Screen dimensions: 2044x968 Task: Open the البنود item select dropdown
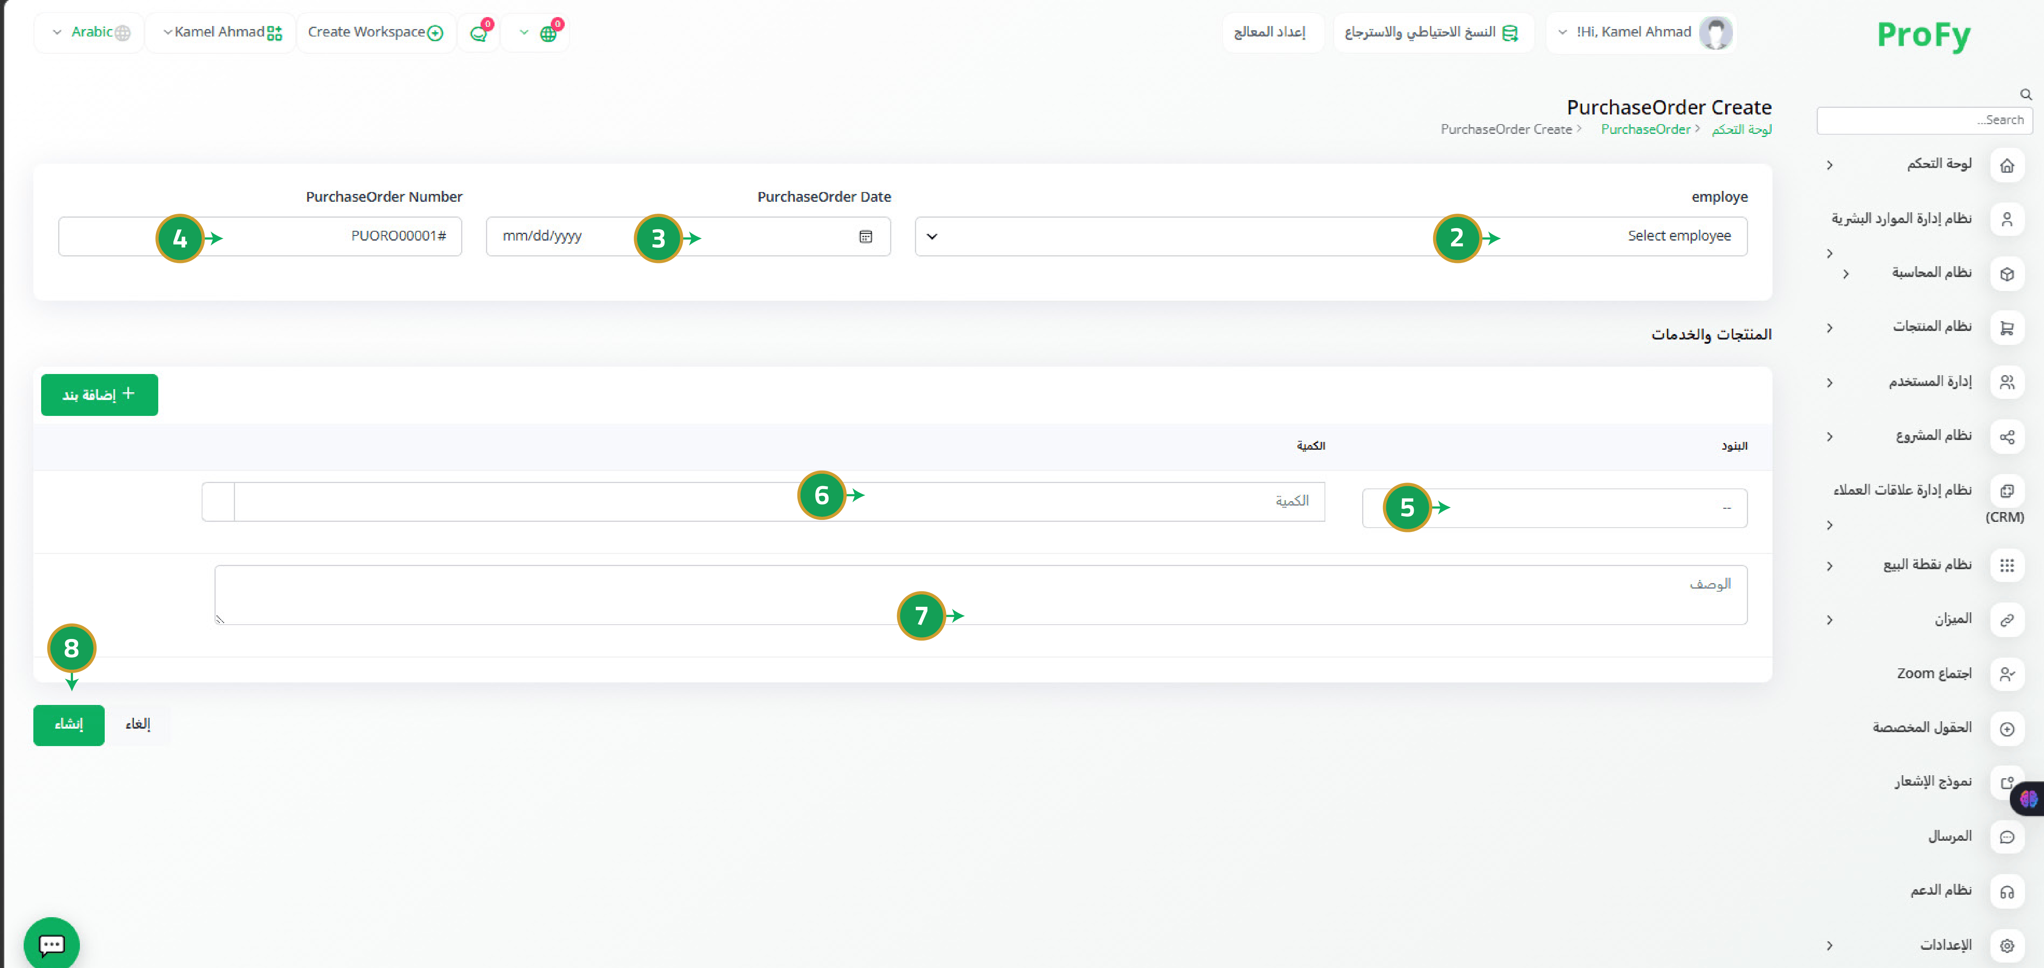click(1555, 508)
